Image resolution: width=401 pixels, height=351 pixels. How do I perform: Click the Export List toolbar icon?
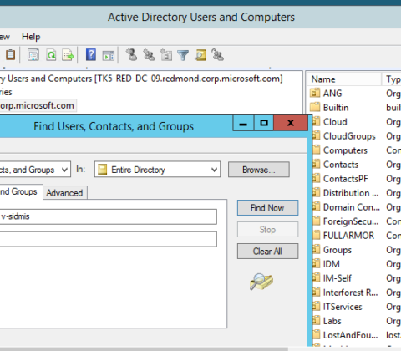(69, 55)
